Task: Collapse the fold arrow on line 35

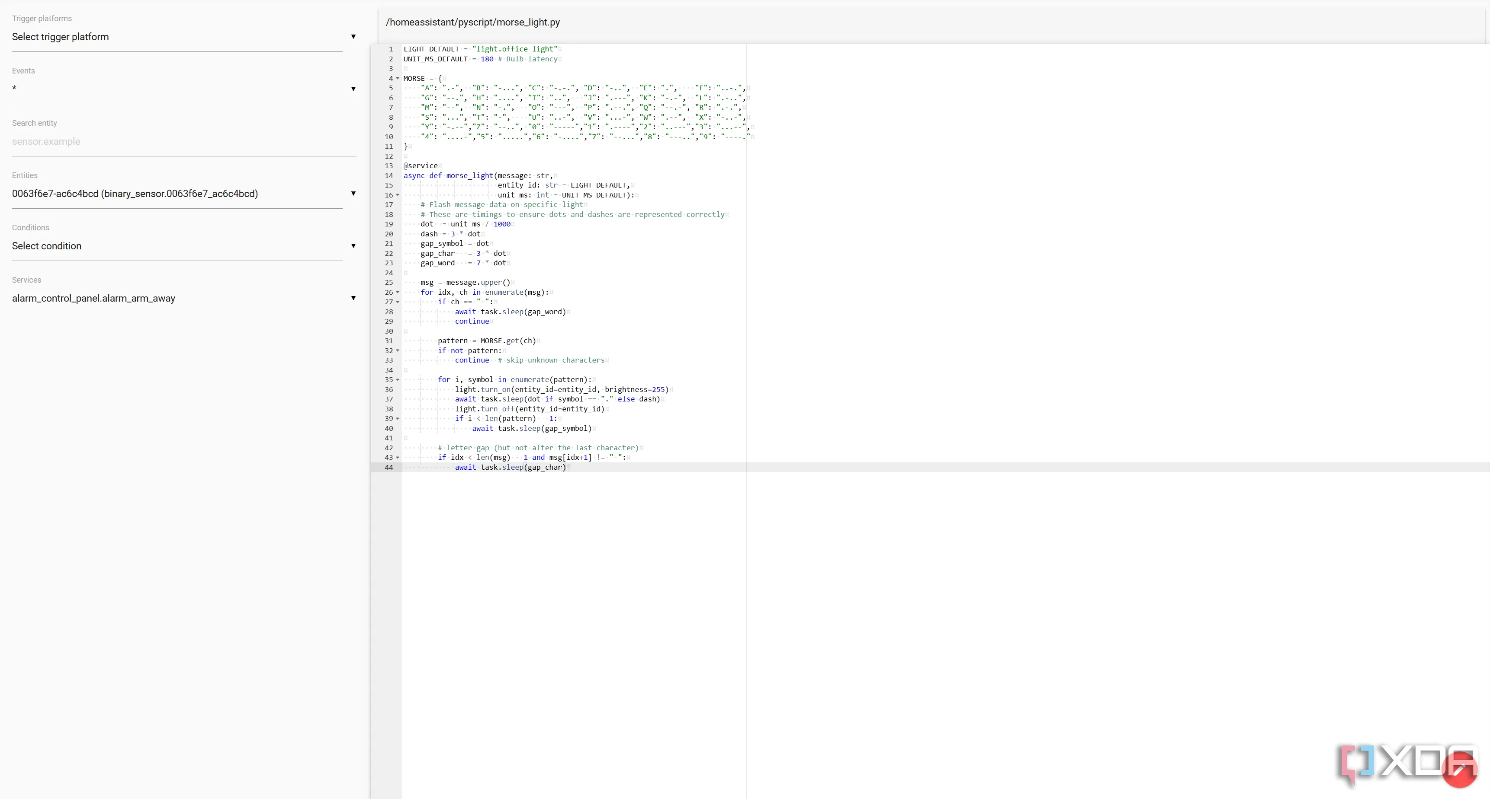Action: point(397,379)
